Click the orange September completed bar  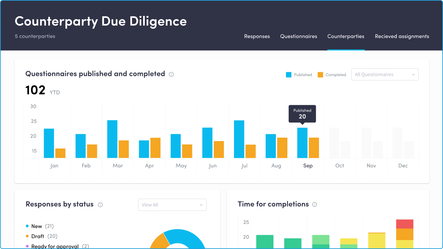point(314,148)
